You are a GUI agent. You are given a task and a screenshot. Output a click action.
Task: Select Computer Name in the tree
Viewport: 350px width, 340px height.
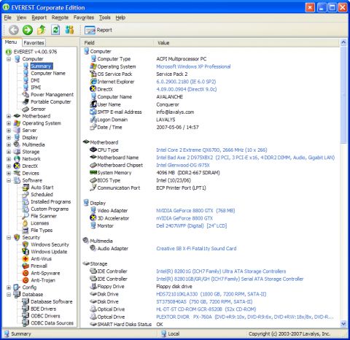(x=48, y=73)
